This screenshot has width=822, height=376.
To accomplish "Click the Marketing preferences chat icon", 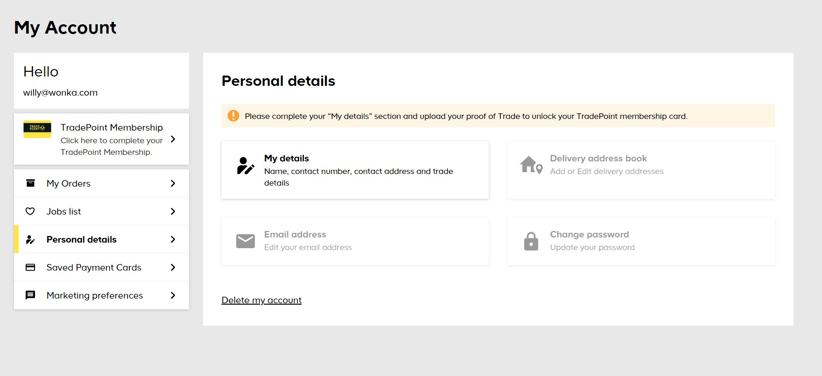I will pos(30,295).
